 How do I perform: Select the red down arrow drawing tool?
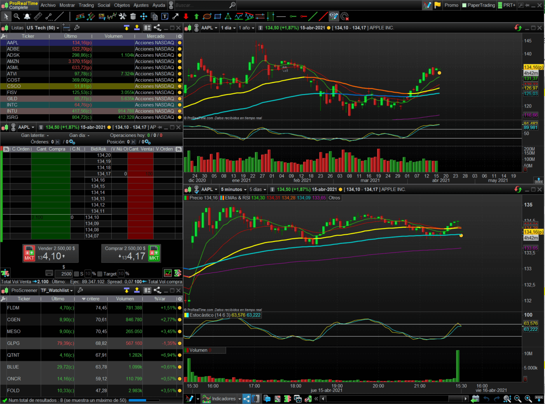(186, 16)
